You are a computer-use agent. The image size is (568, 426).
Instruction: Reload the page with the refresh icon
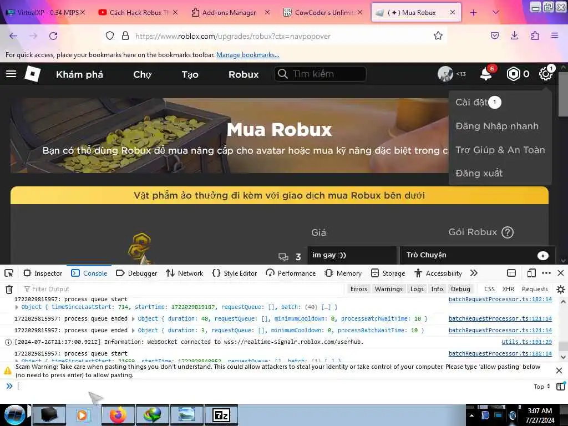pos(53,36)
